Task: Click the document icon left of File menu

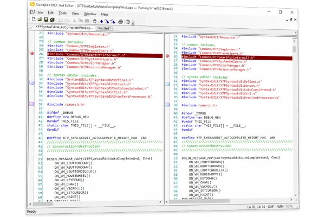Action: [32, 12]
